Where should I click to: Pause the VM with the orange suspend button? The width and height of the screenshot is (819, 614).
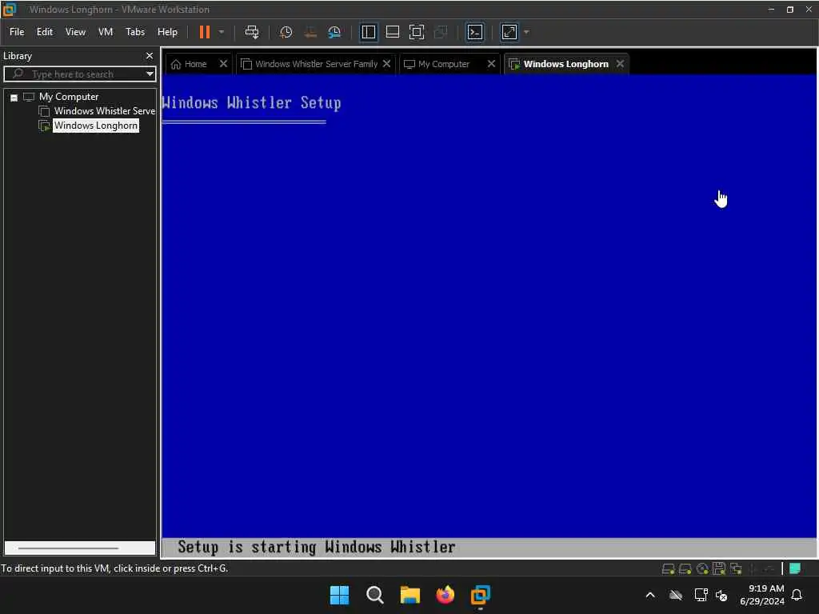[x=205, y=32]
